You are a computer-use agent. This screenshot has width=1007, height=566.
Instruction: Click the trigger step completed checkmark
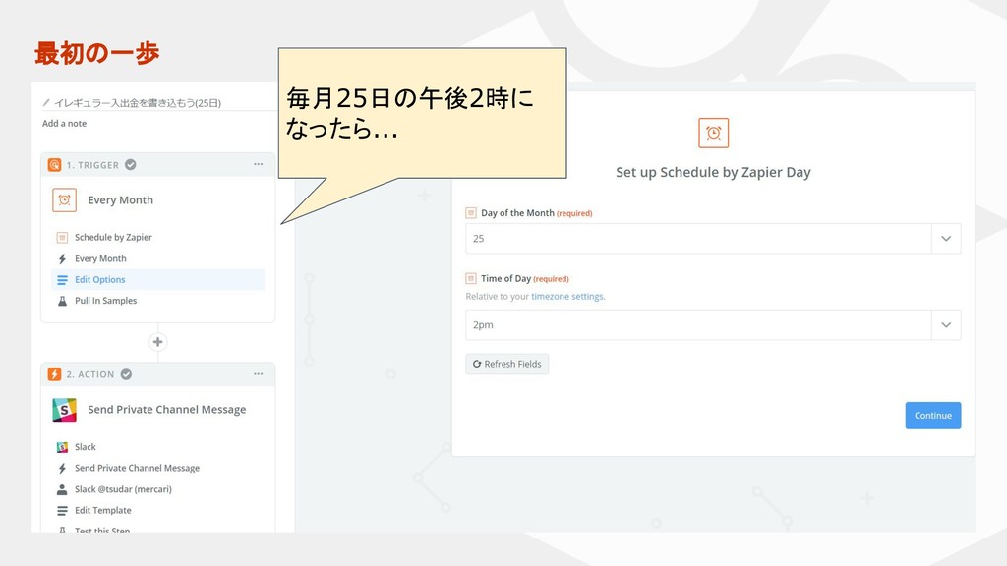tap(131, 165)
